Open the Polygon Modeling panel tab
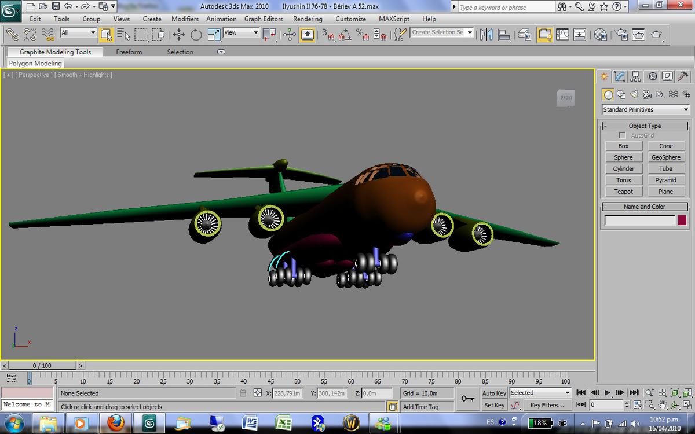Image resolution: width=695 pixels, height=434 pixels. pyautogui.click(x=35, y=64)
